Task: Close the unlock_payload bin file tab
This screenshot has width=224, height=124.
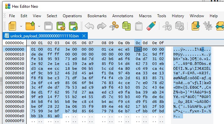Action: pyautogui.click(x=84, y=36)
